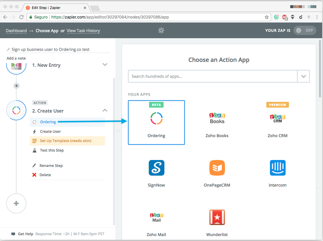
Task: Pick the OnePageCRM app icon
Action: (217, 168)
